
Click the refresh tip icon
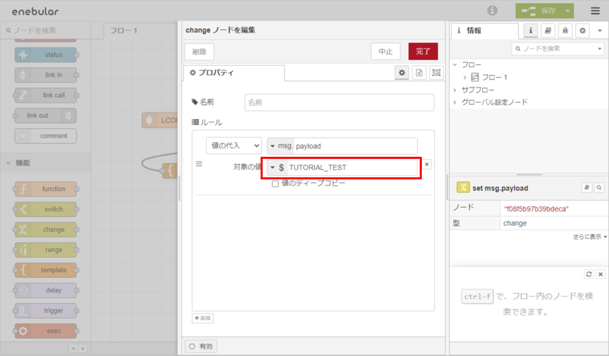589,274
